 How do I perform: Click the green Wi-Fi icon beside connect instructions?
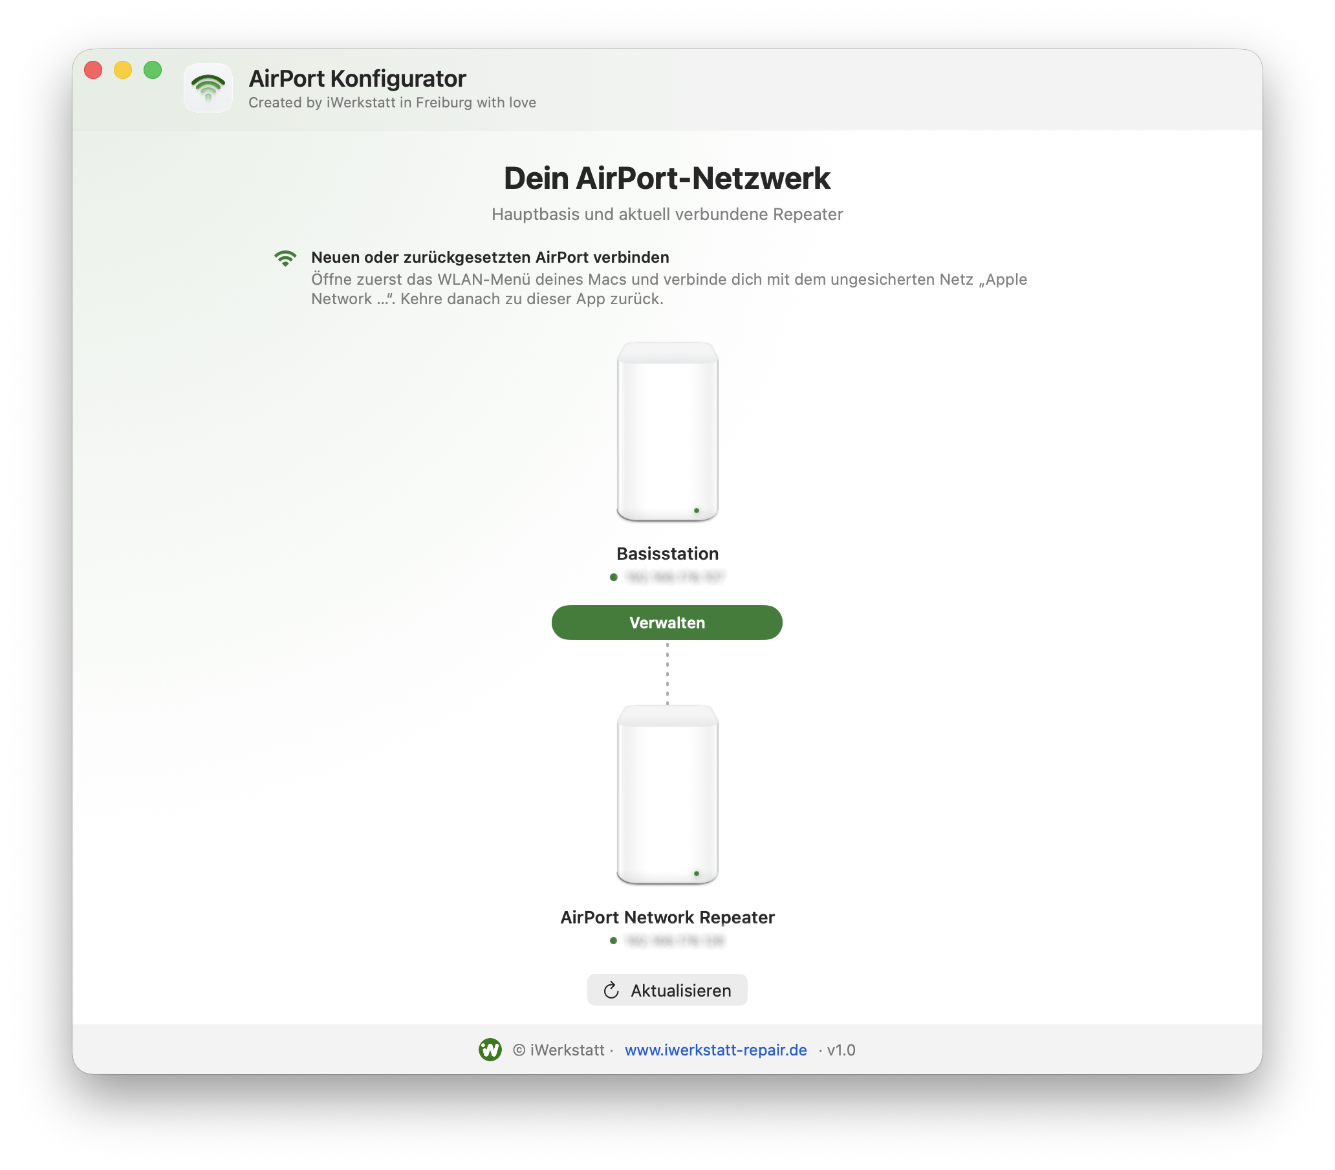[285, 259]
